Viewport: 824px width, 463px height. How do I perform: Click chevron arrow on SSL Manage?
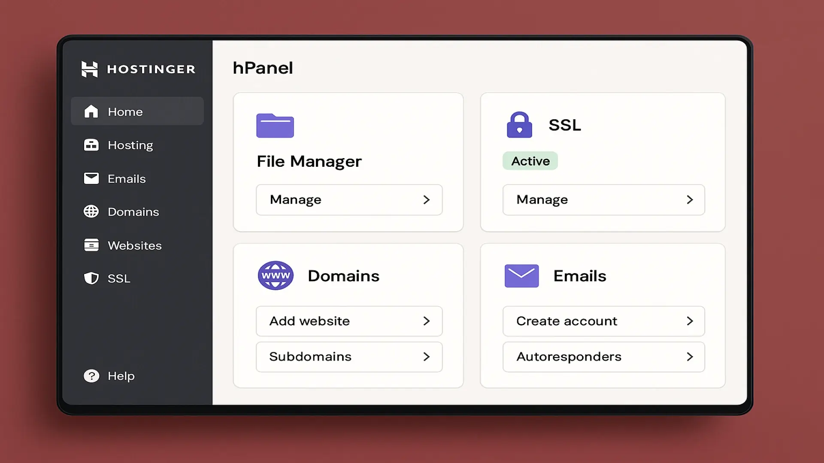(x=690, y=200)
